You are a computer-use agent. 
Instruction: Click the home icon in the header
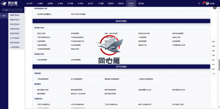coord(199,3)
